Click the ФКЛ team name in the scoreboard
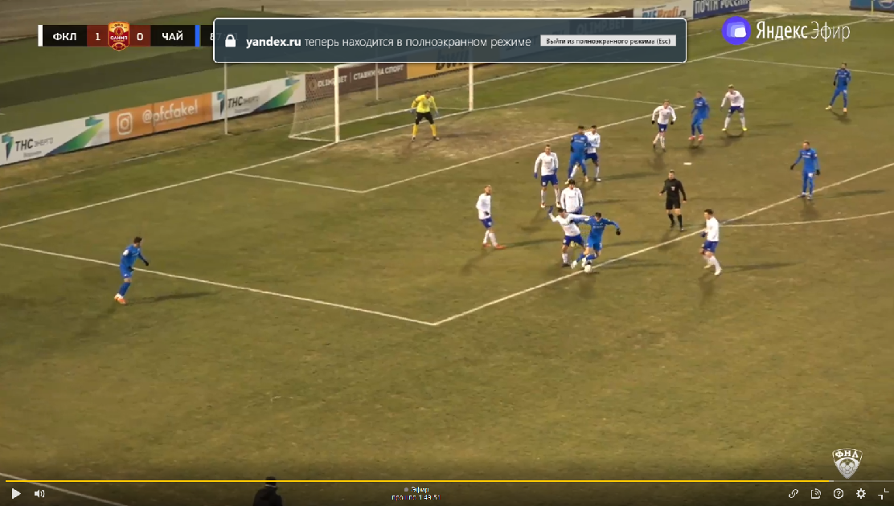 [64, 36]
